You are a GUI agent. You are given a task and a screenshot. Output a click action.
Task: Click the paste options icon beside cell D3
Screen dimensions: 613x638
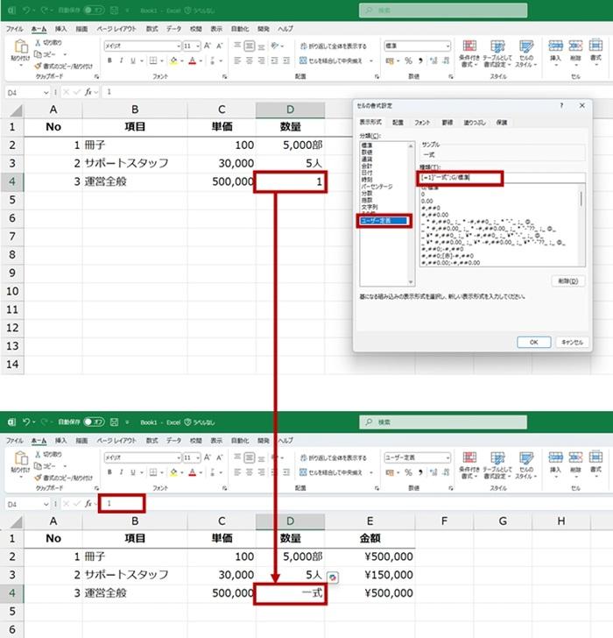332,577
